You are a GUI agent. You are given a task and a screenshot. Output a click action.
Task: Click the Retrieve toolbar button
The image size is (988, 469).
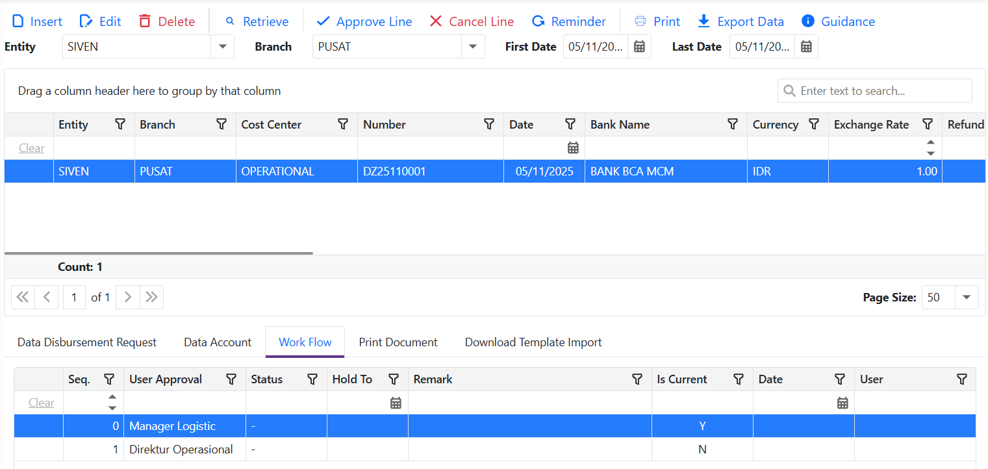[x=257, y=21]
